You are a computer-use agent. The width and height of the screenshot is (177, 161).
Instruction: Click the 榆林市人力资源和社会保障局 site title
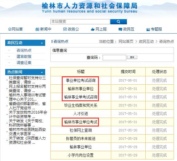(x=89, y=6)
